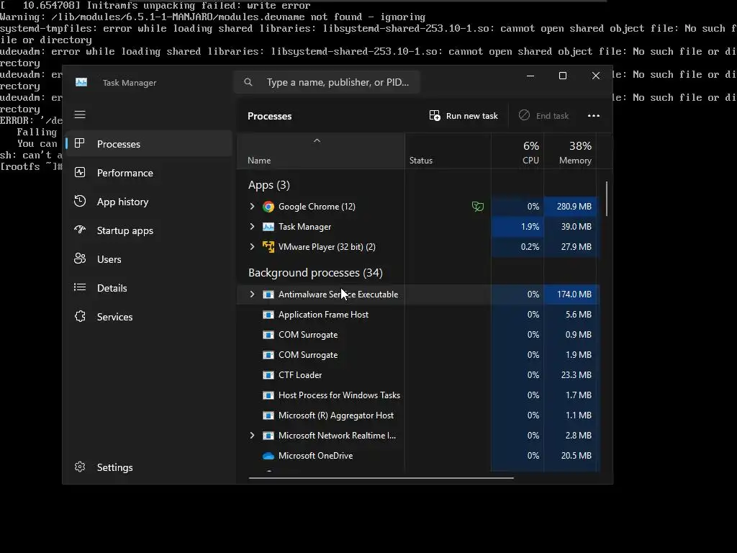This screenshot has height=553, width=737.
Task: Click the 174.0 MB Antimalware memory cell
Action: click(x=571, y=295)
